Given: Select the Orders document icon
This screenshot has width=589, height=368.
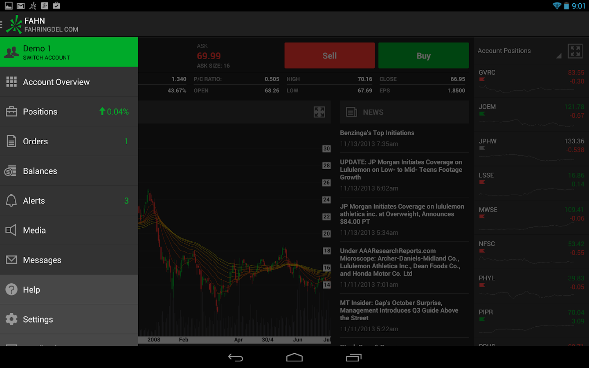Looking at the screenshot, I should [11, 141].
